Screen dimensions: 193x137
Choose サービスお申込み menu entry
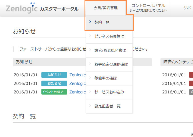tap(109, 92)
